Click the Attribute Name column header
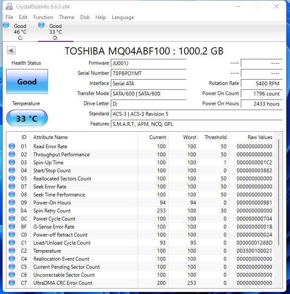Image resolution: width=290 pixels, height=294 pixels. [x=84, y=137]
